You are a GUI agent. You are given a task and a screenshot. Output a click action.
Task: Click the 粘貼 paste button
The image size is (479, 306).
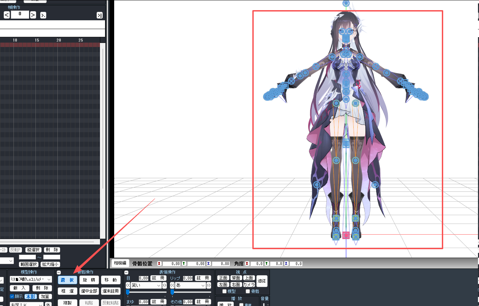(x=89, y=303)
